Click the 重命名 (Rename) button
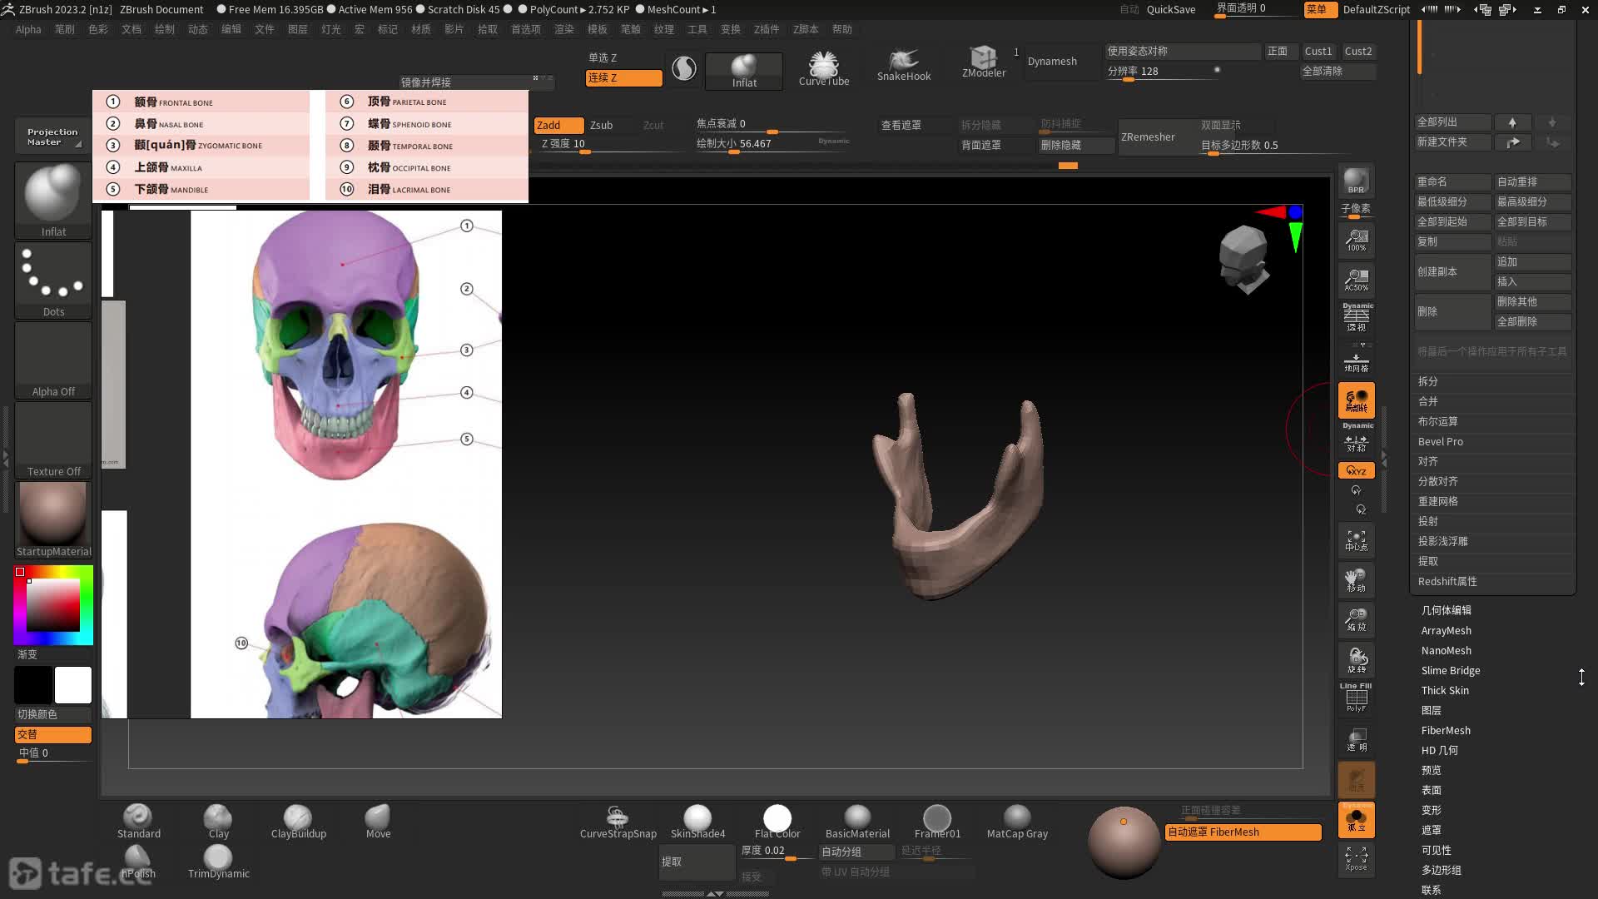 tap(1452, 181)
